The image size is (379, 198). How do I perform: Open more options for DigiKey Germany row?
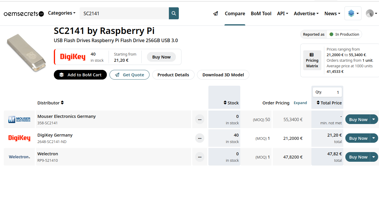[200, 138]
